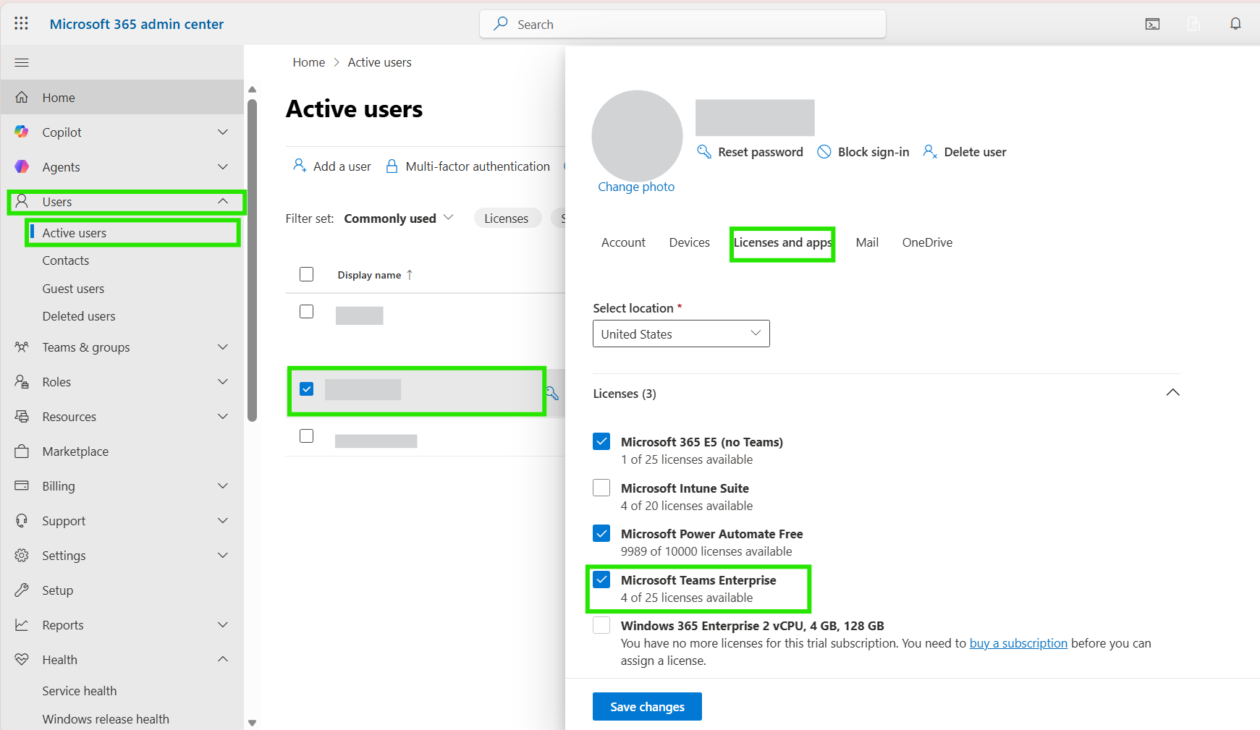Click the Multi-factor authentication lock icon
Screen dimensions: 1260x730
[392, 166]
